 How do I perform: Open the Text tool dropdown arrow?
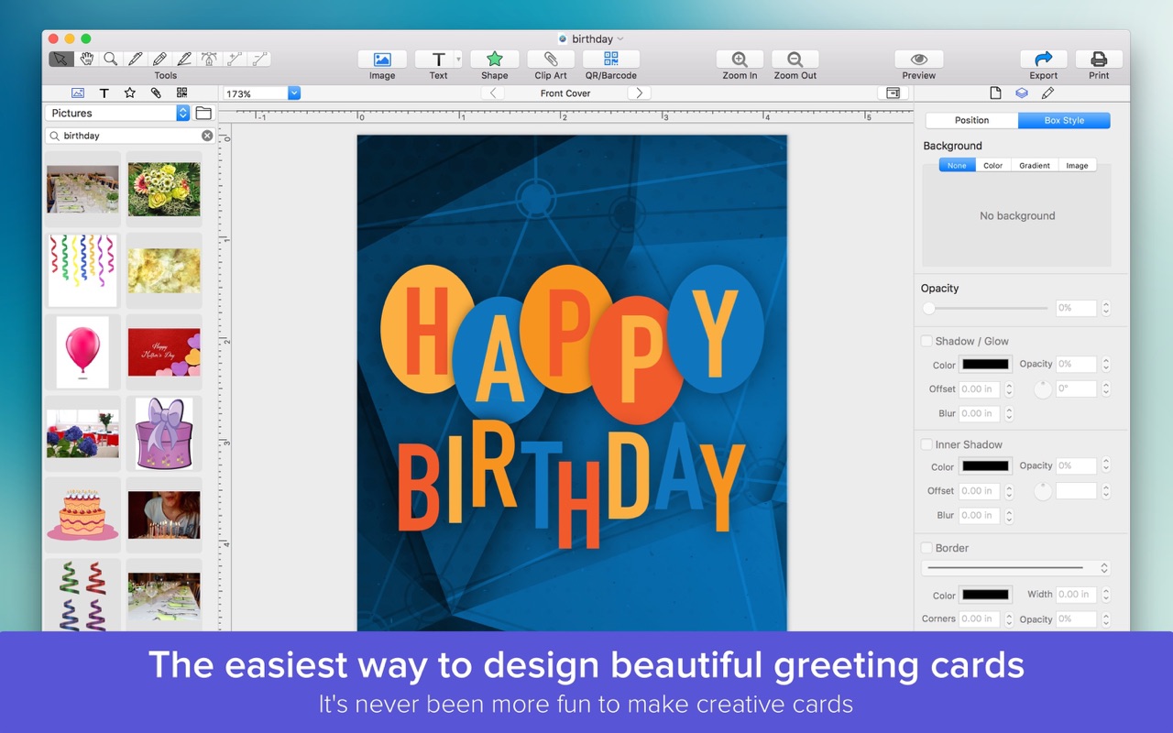point(458,59)
